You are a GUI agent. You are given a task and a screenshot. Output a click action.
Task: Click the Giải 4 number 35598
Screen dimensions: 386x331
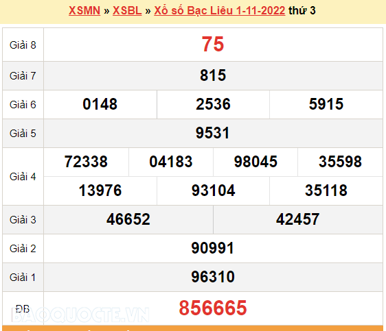click(x=340, y=162)
